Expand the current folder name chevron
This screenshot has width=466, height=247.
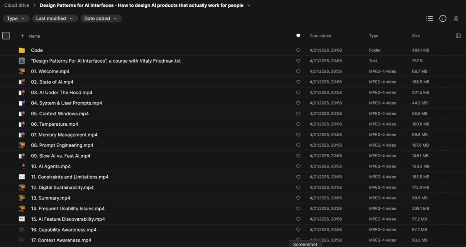click(x=248, y=5)
